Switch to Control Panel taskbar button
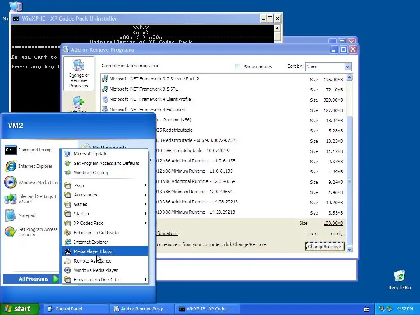Image resolution: width=420 pixels, height=315 pixels. click(x=76, y=309)
